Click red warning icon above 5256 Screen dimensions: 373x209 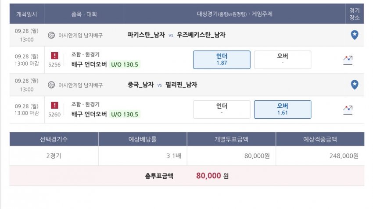point(54,56)
